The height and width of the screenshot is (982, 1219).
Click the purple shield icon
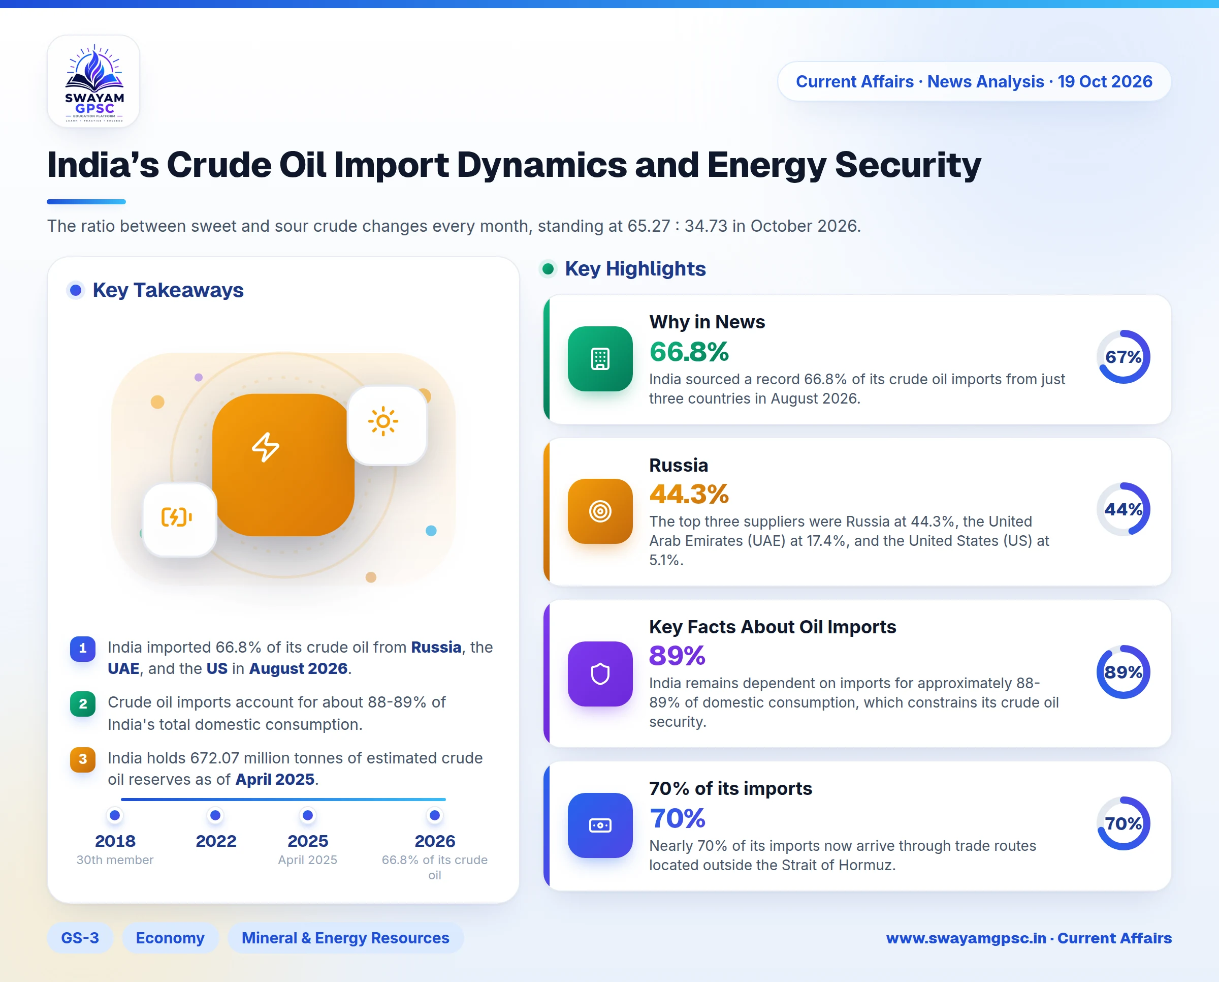[x=600, y=673]
